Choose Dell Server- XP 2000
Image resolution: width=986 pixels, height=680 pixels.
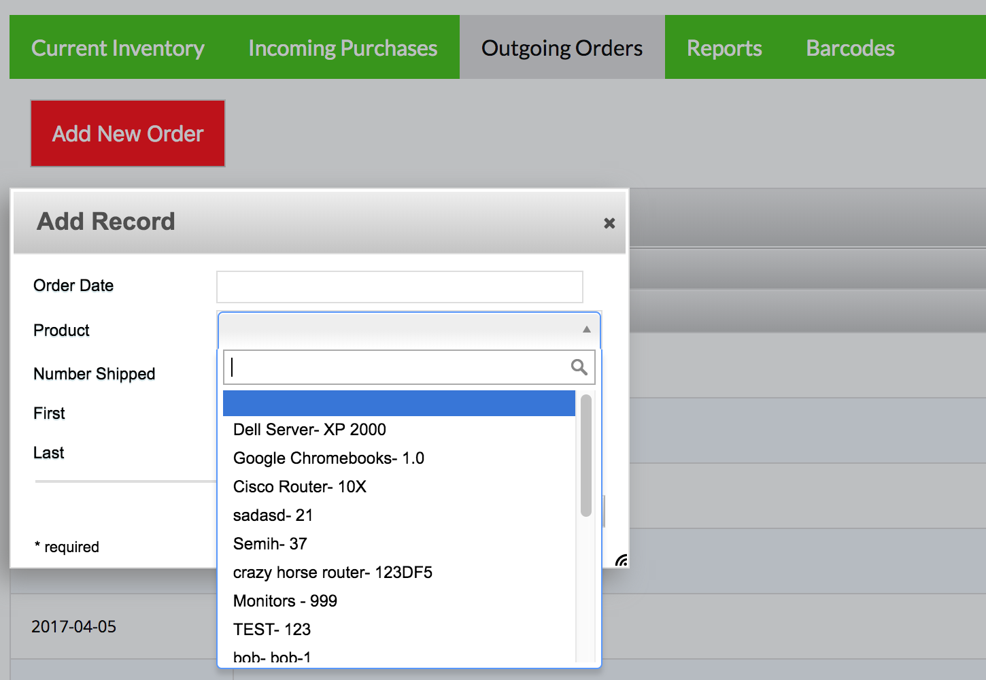click(x=399, y=430)
